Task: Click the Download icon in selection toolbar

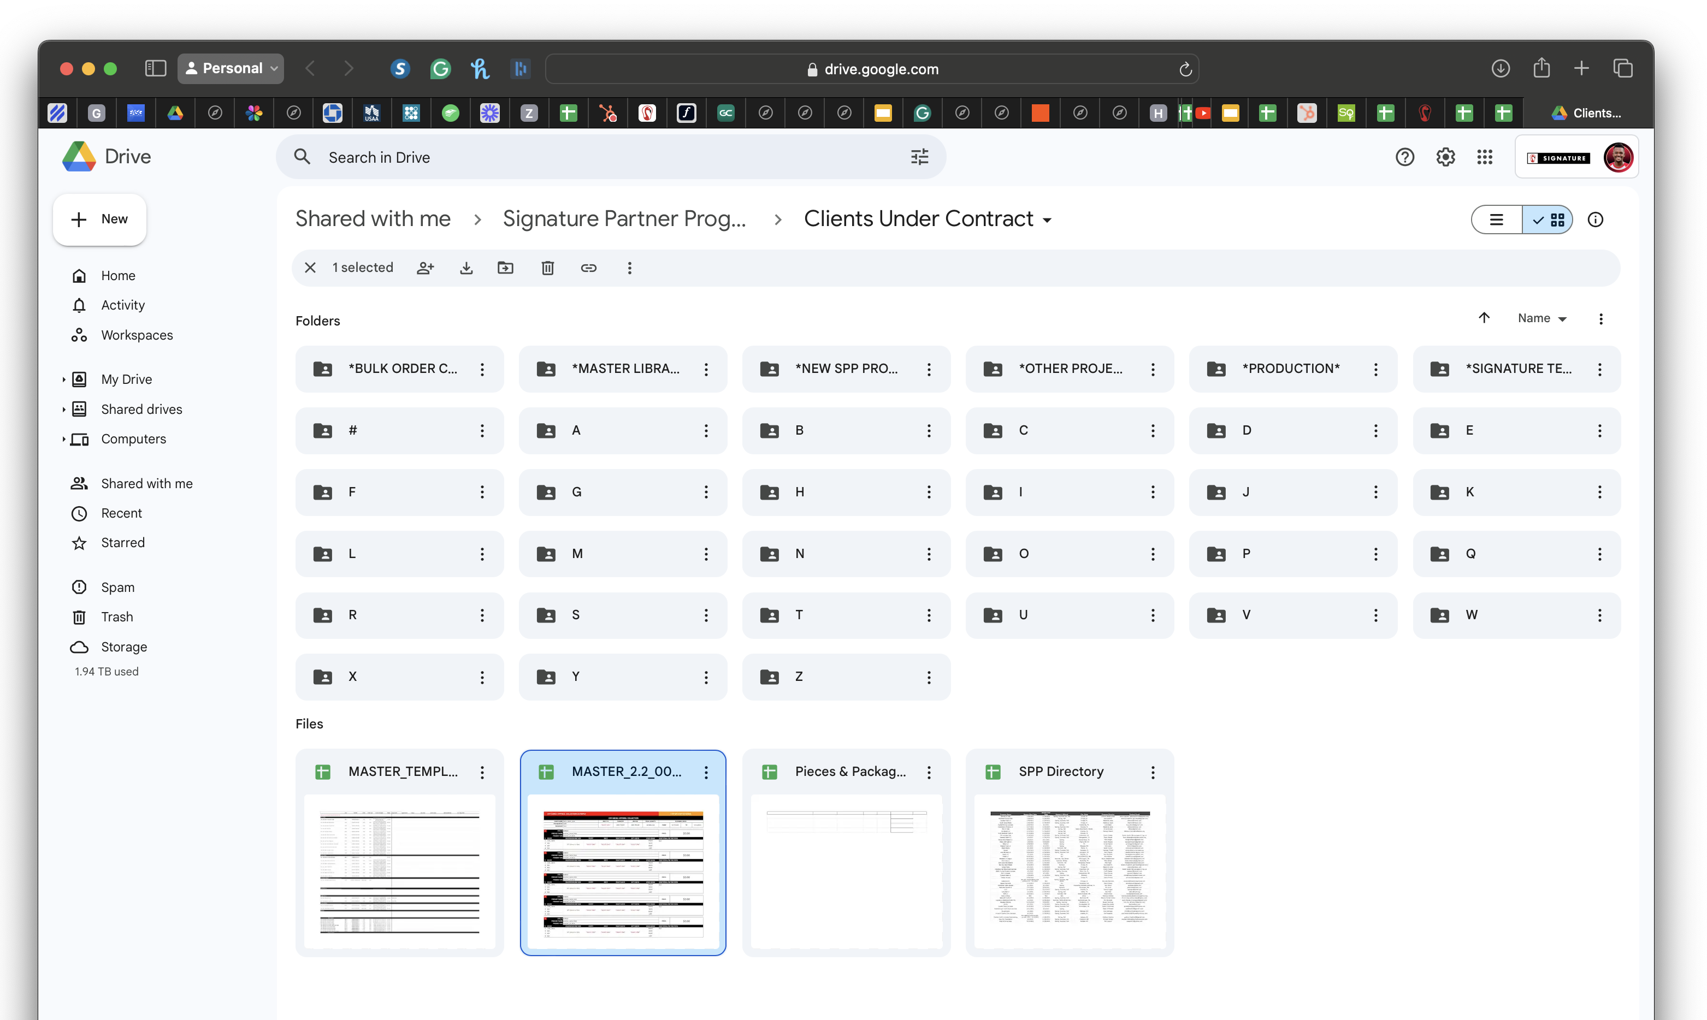Action: tap(466, 268)
